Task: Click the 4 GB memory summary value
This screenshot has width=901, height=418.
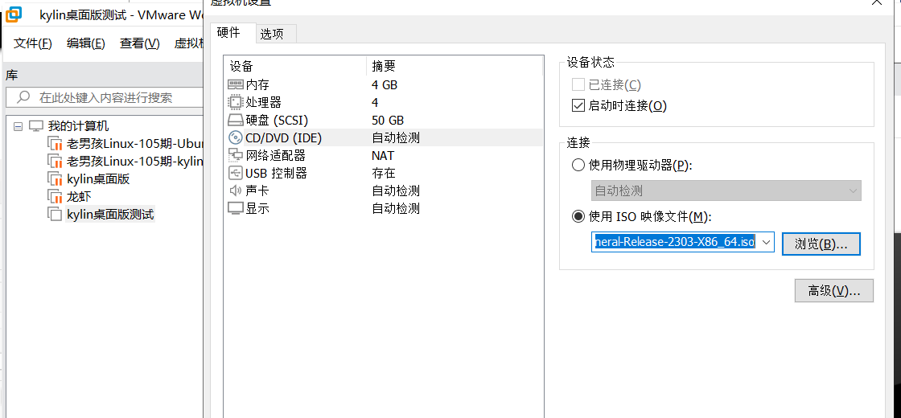Action: coord(385,85)
